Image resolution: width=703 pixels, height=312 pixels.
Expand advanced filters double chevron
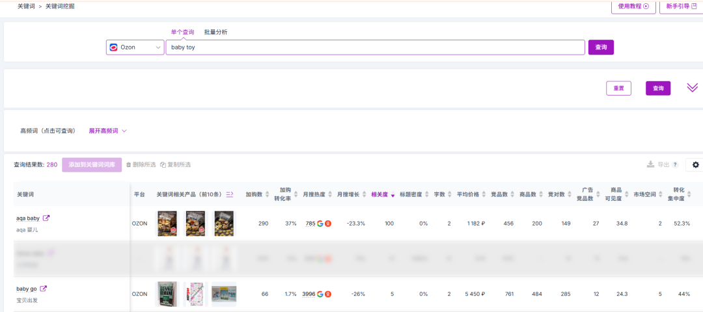692,88
